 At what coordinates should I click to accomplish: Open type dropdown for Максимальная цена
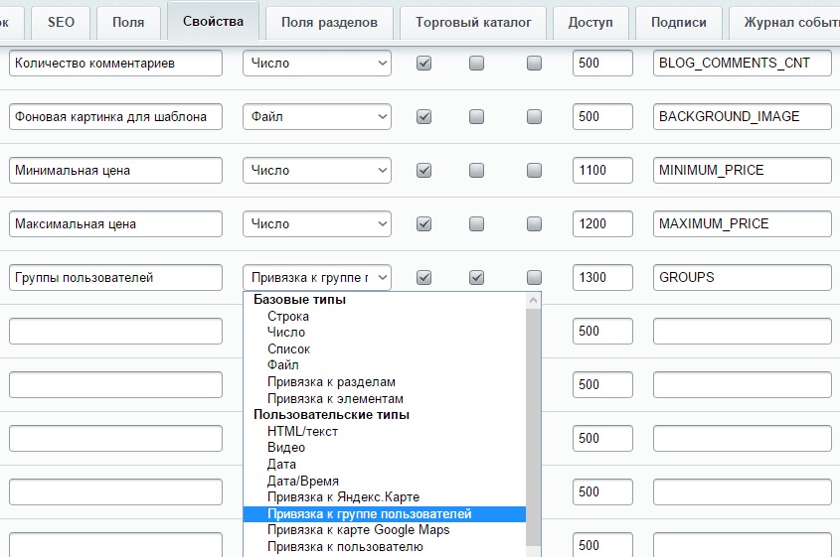tap(317, 223)
